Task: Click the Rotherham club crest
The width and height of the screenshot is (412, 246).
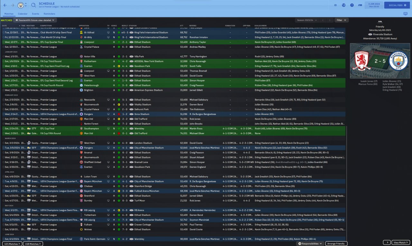Action: pos(81,61)
